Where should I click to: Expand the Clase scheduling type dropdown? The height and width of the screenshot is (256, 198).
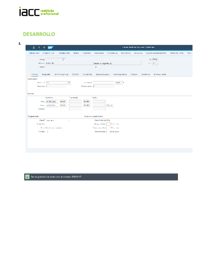69,120
